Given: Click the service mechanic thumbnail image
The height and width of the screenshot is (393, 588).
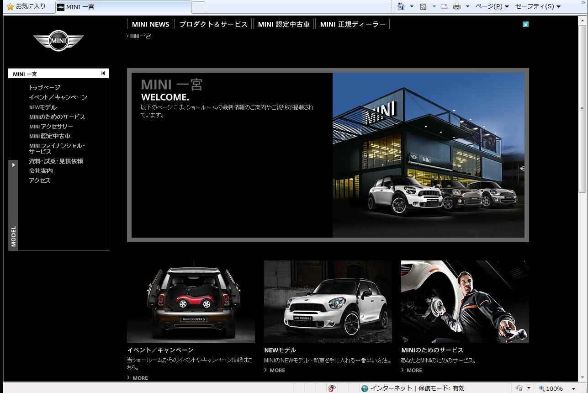Looking at the screenshot, I should click(465, 302).
